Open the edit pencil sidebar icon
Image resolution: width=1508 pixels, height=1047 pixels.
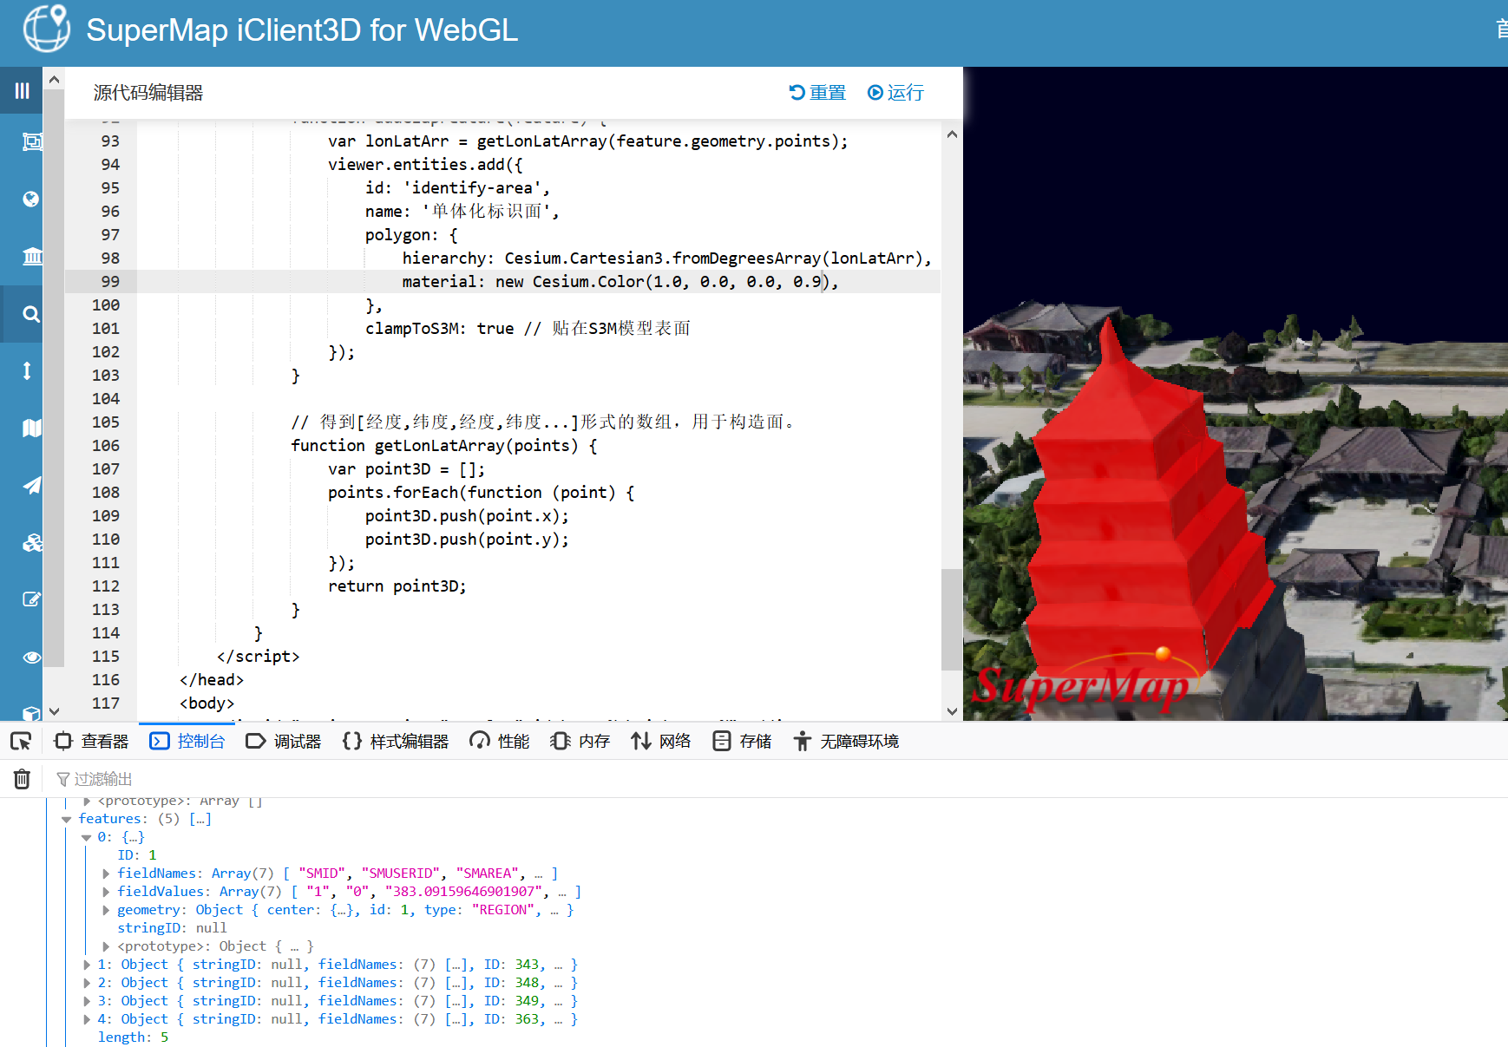[x=32, y=599]
